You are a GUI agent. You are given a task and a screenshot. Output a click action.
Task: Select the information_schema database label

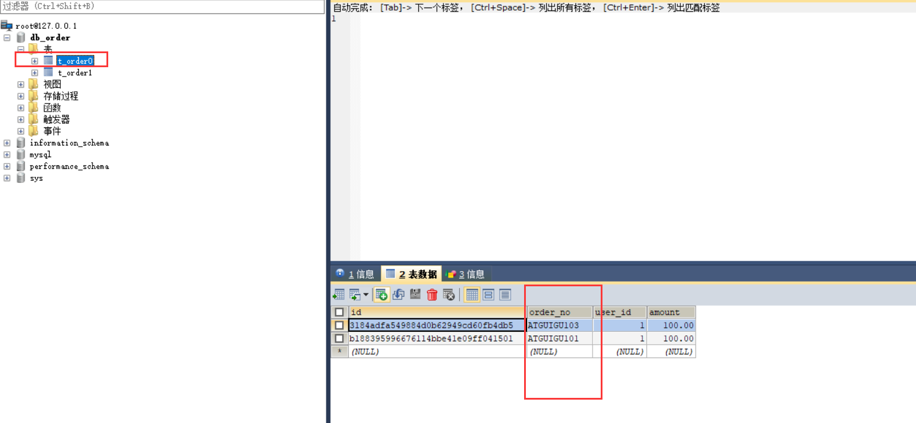[69, 143]
